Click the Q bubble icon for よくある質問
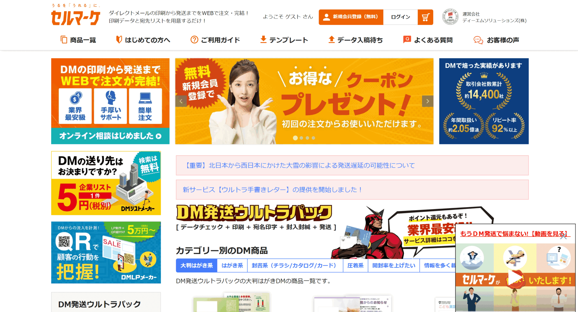578x312 pixels. (x=407, y=40)
